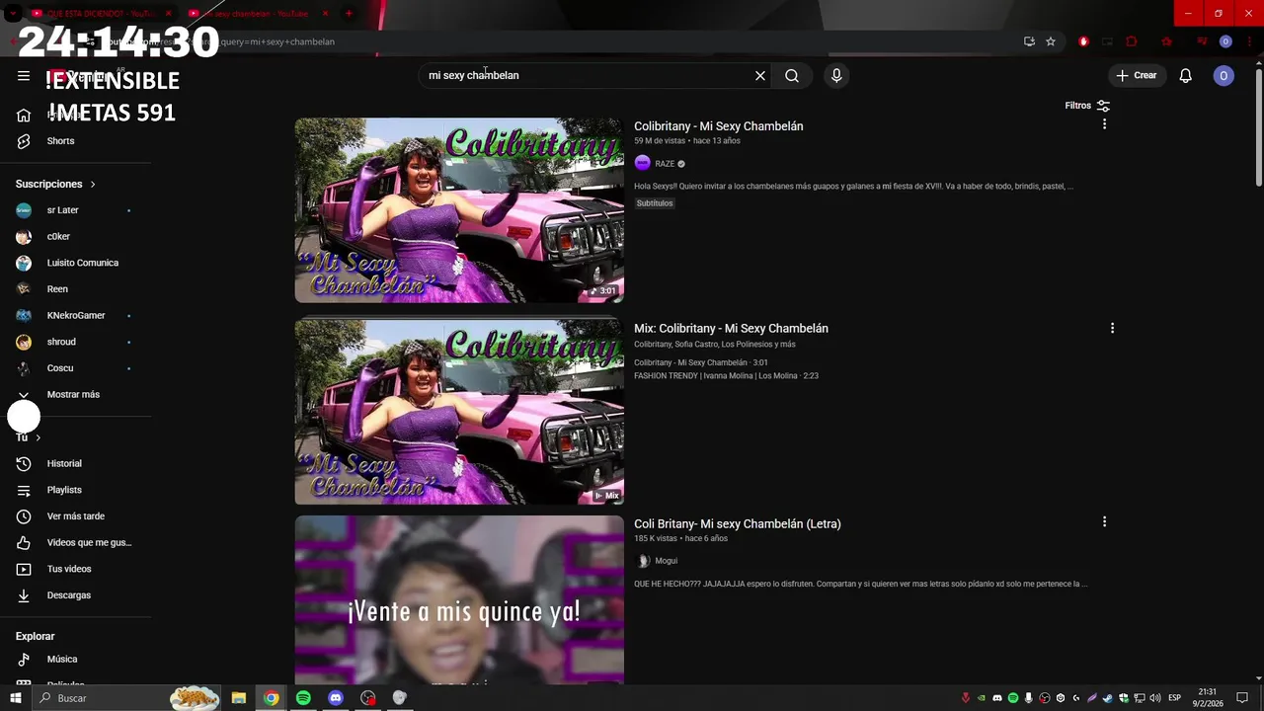Open Ver más tarde list

point(77,516)
